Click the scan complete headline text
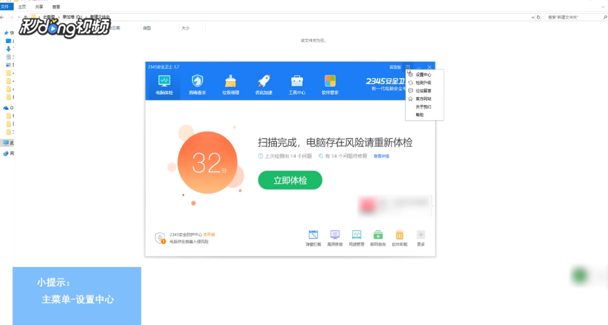608x325 pixels. click(335, 143)
